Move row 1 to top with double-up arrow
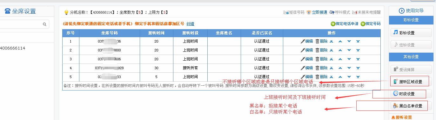The height and width of the screenshot is (120, 436). 331,41
